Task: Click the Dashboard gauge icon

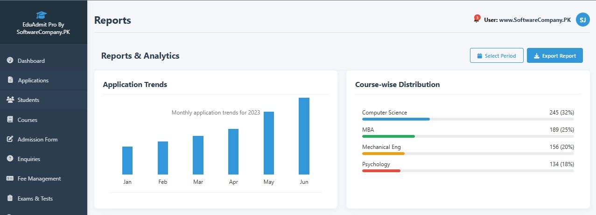Action: point(10,60)
